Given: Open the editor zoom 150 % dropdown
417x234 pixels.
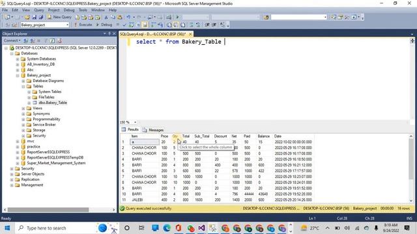Looking at the screenshot, I should [135, 122].
